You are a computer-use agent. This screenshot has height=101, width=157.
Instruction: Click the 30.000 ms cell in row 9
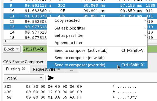94,5
